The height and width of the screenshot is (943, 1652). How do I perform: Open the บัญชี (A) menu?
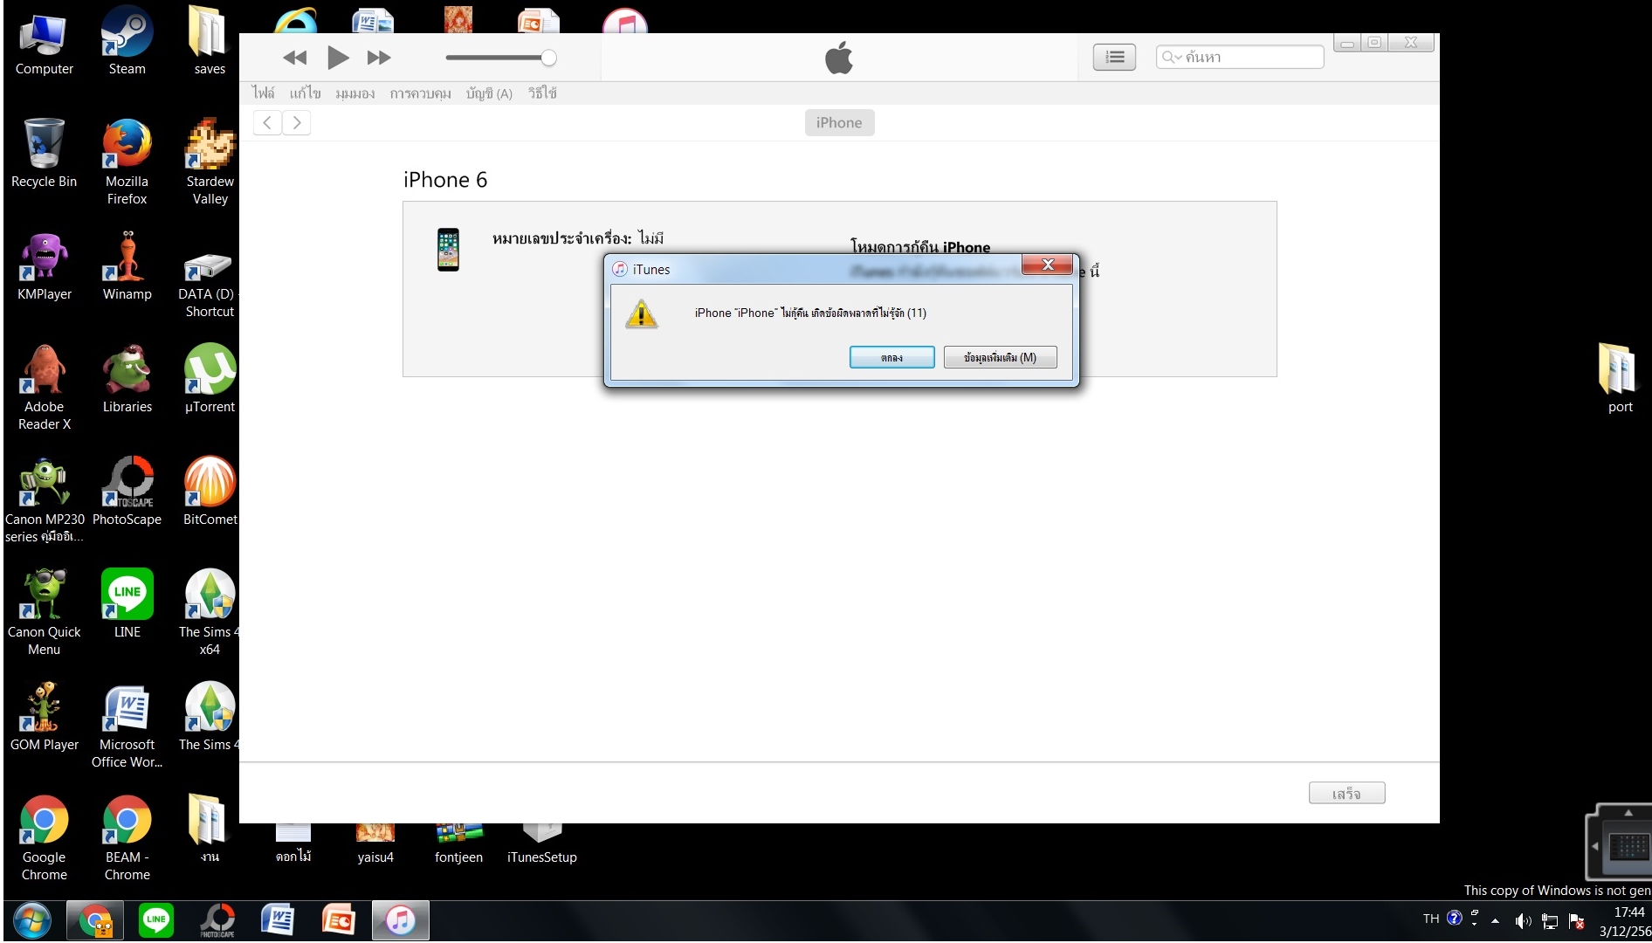click(x=489, y=93)
